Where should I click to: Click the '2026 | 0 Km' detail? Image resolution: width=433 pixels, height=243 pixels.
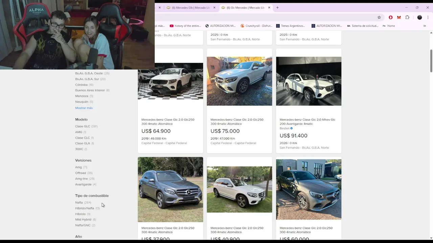[x=288, y=143]
